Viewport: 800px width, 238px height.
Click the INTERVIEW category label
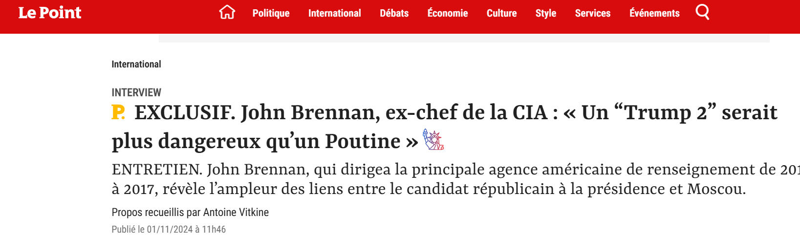click(x=136, y=92)
